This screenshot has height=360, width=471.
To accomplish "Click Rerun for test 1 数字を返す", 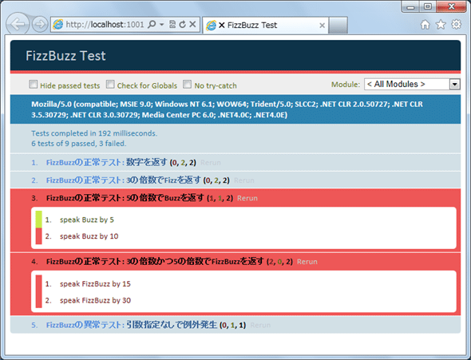I will [211, 163].
